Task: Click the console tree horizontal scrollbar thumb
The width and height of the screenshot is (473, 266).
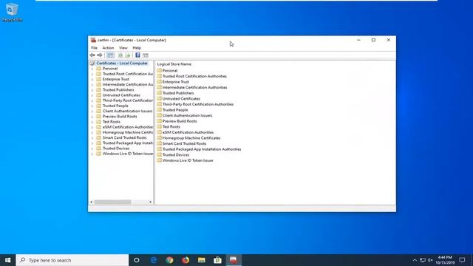Action: (x=112, y=202)
